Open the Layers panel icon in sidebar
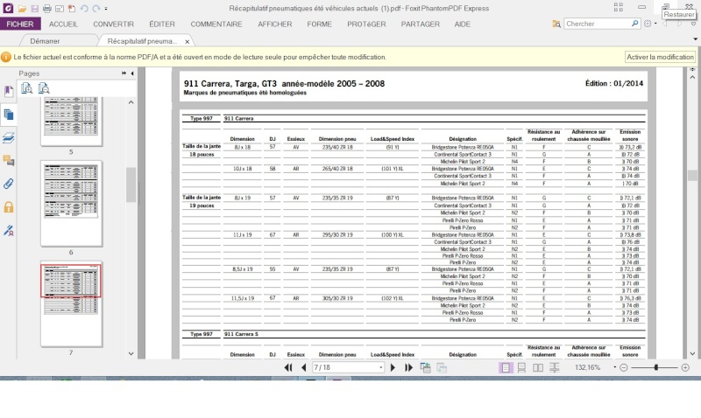 coord(9,138)
